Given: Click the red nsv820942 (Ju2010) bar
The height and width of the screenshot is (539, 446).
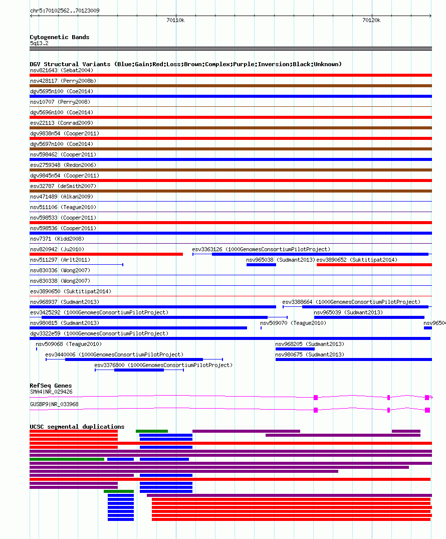Looking at the screenshot, I should tap(106, 254).
